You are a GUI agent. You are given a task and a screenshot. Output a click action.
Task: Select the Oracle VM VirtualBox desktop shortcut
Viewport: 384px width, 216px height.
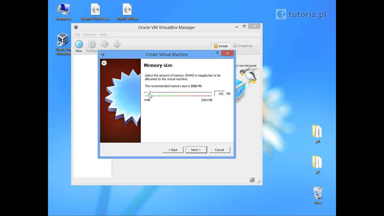point(63,44)
